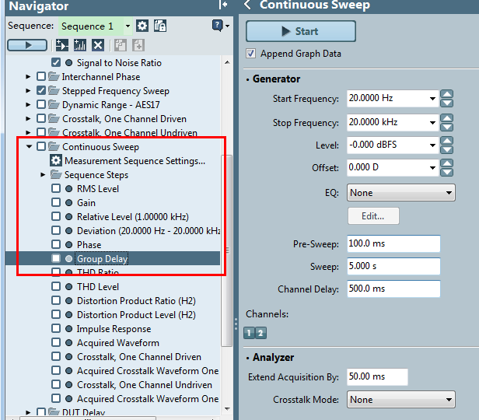
Task: Click the Sequence Steps folder icon
Action: pyautogui.click(x=56, y=174)
